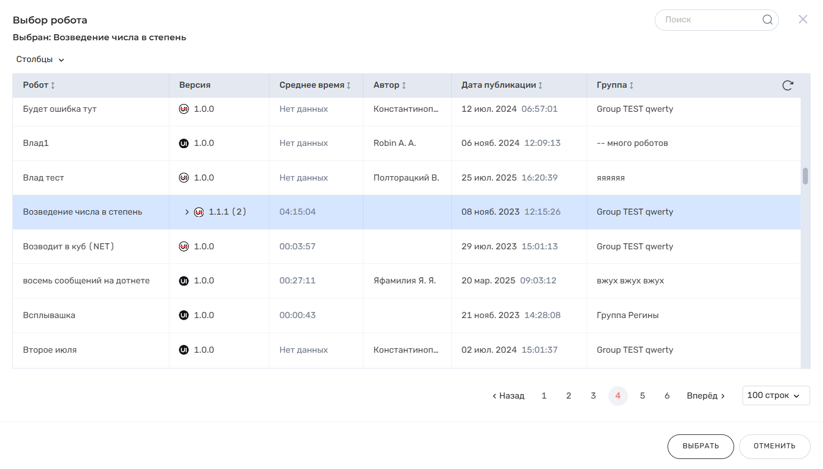This screenshot has width=823, height=469.
Task: Click Назад to go to previous page
Action: pyautogui.click(x=508, y=396)
